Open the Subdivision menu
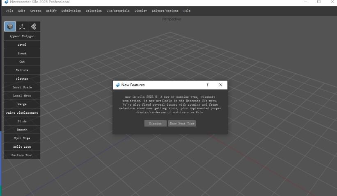This screenshot has height=196, width=337. pyautogui.click(x=71, y=11)
